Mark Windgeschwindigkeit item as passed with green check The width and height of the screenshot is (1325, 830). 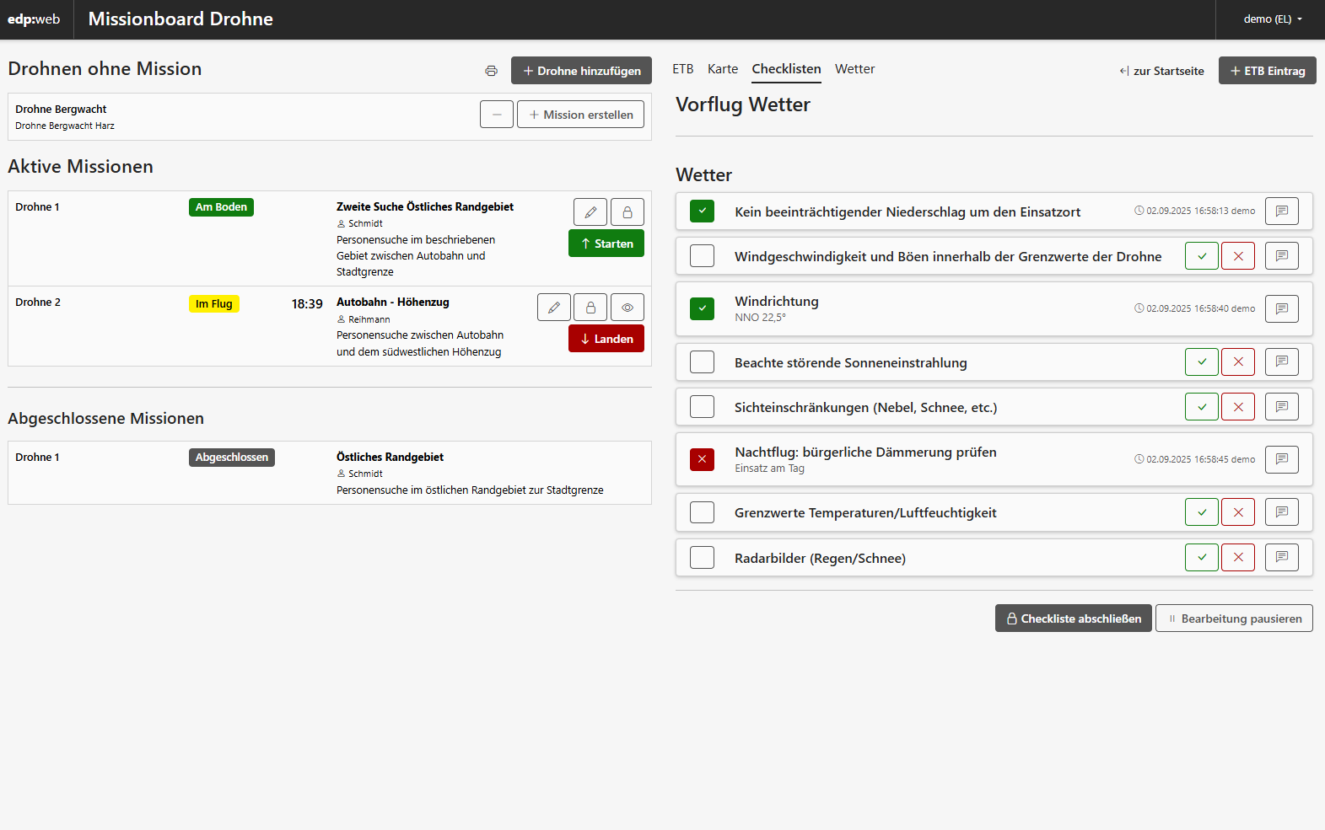[1201, 256]
